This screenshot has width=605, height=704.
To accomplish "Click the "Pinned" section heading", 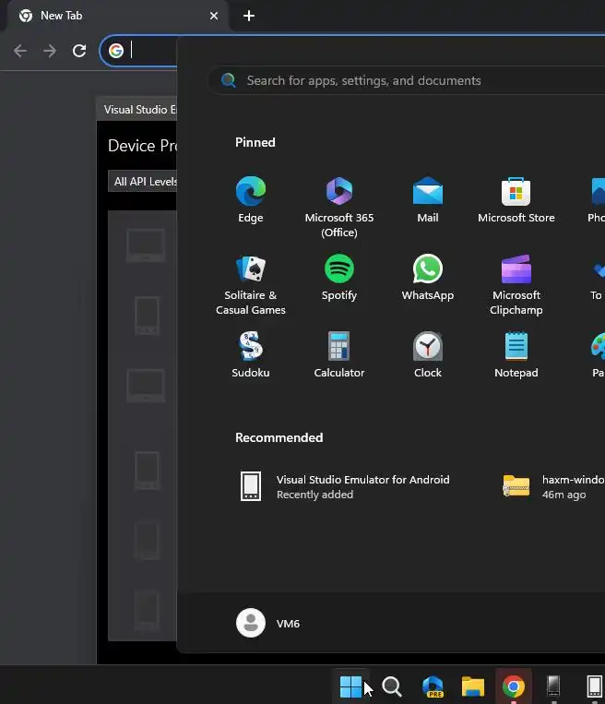I will (x=255, y=142).
